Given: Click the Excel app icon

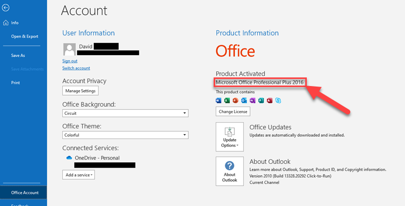Looking at the screenshot, I should pos(227,101).
